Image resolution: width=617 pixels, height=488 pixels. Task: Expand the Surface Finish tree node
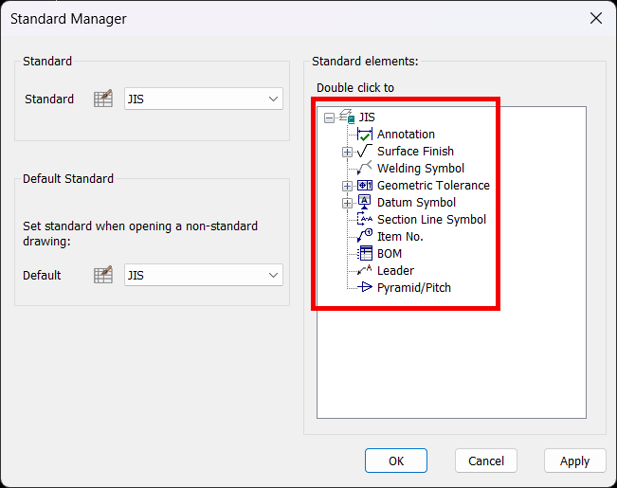(x=347, y=152)
